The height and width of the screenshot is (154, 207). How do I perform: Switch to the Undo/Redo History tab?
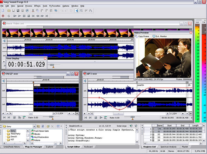11,147
